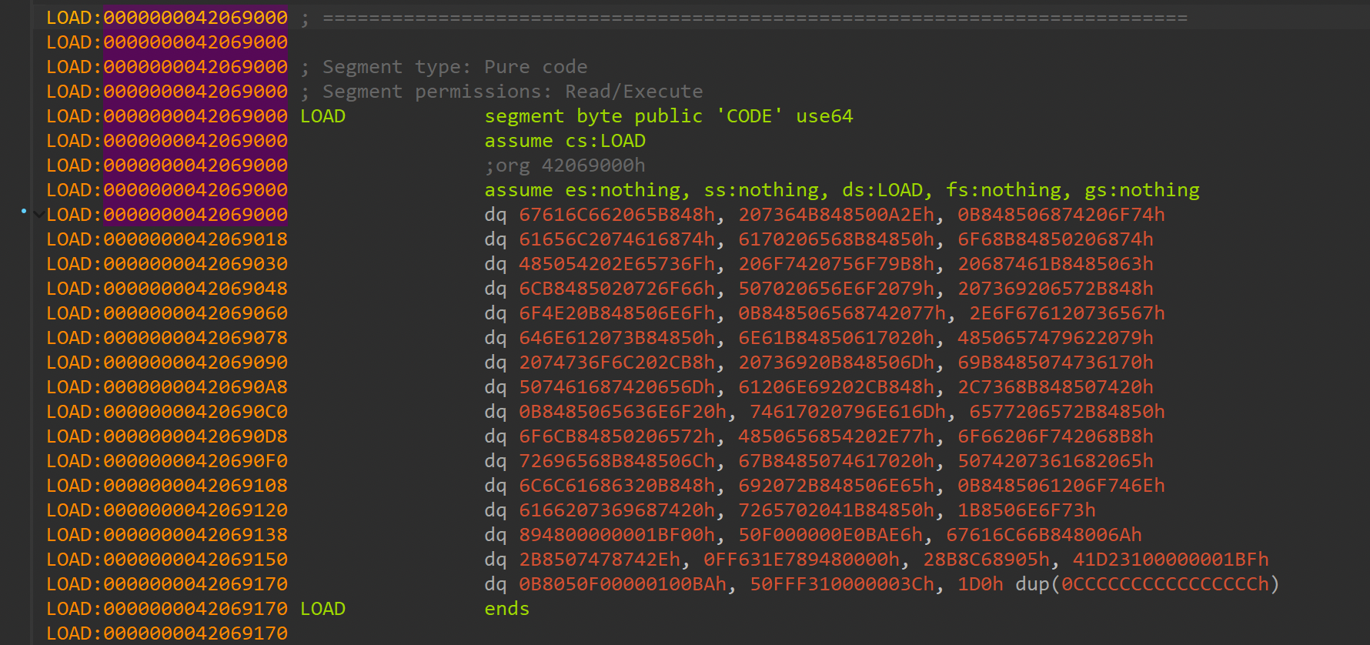Select value 6166207369687420h

click(616, 510)
